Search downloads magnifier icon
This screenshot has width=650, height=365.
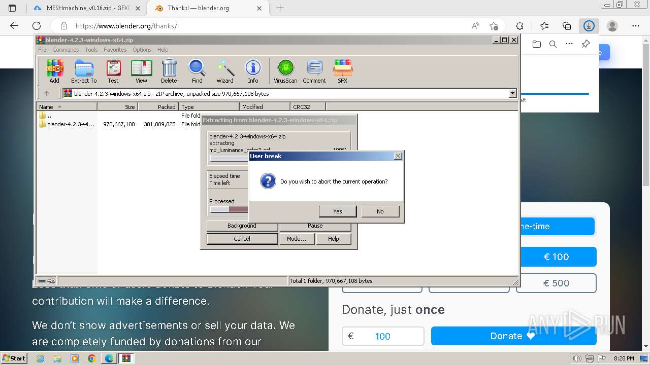553,44
